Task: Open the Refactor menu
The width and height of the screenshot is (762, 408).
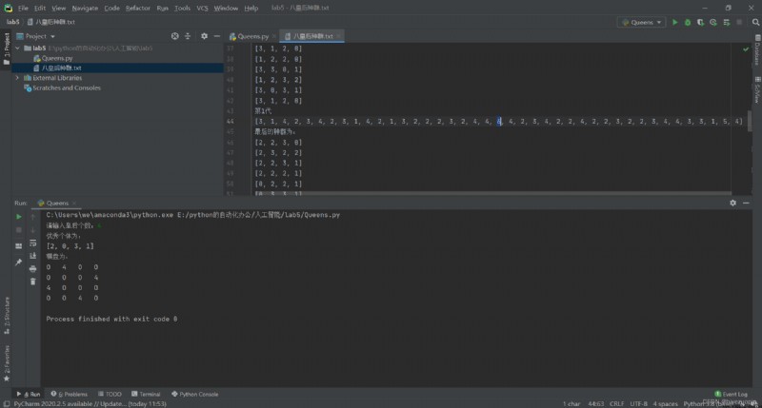Action: click(x=138, y=9)
